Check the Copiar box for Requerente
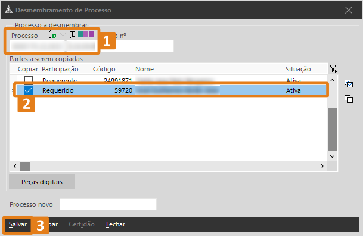This screenshot has width=363, height=236. 28,80
